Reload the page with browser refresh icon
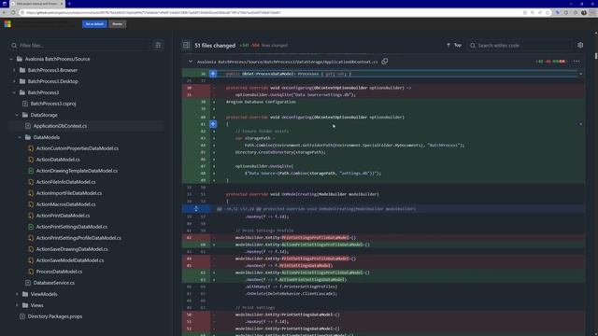598x336 pixels. 12,12
